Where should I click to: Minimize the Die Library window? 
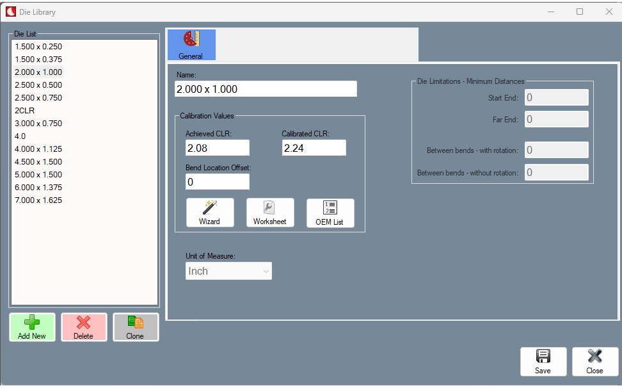pyautogui.click(x=551, y=12)
